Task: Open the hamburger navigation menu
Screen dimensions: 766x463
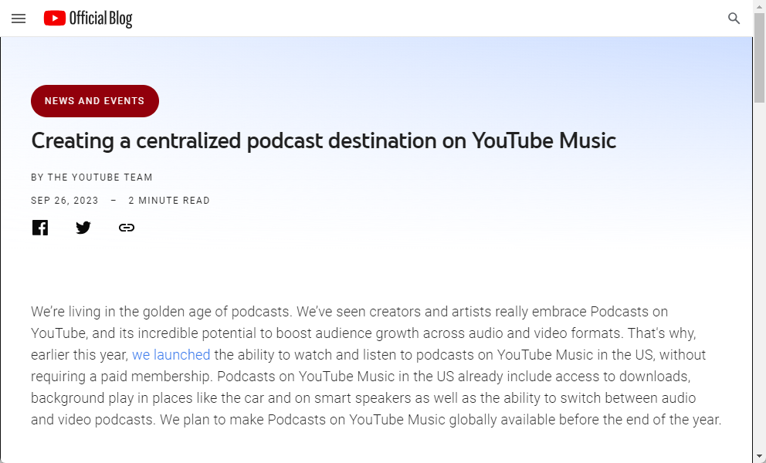Action: [x=19, y=19]
